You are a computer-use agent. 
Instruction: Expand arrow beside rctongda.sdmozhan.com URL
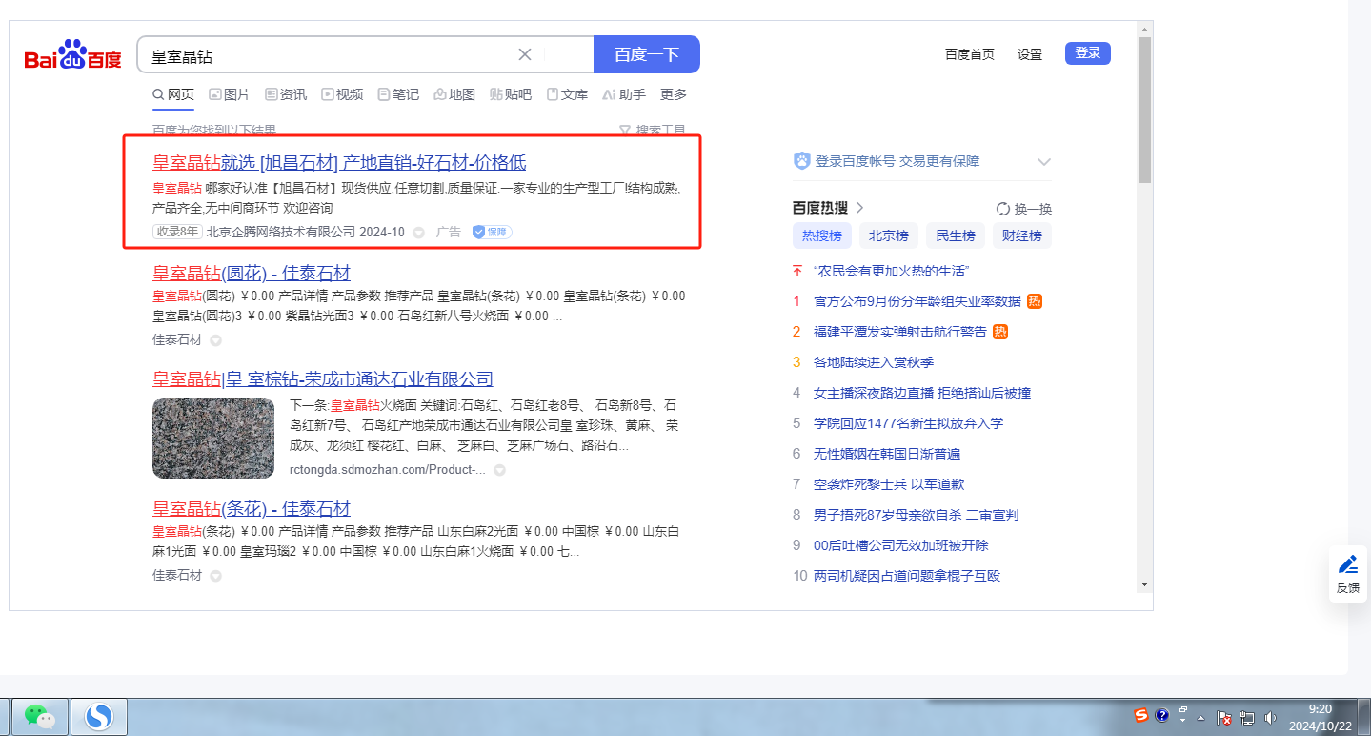tap(499, 470)
